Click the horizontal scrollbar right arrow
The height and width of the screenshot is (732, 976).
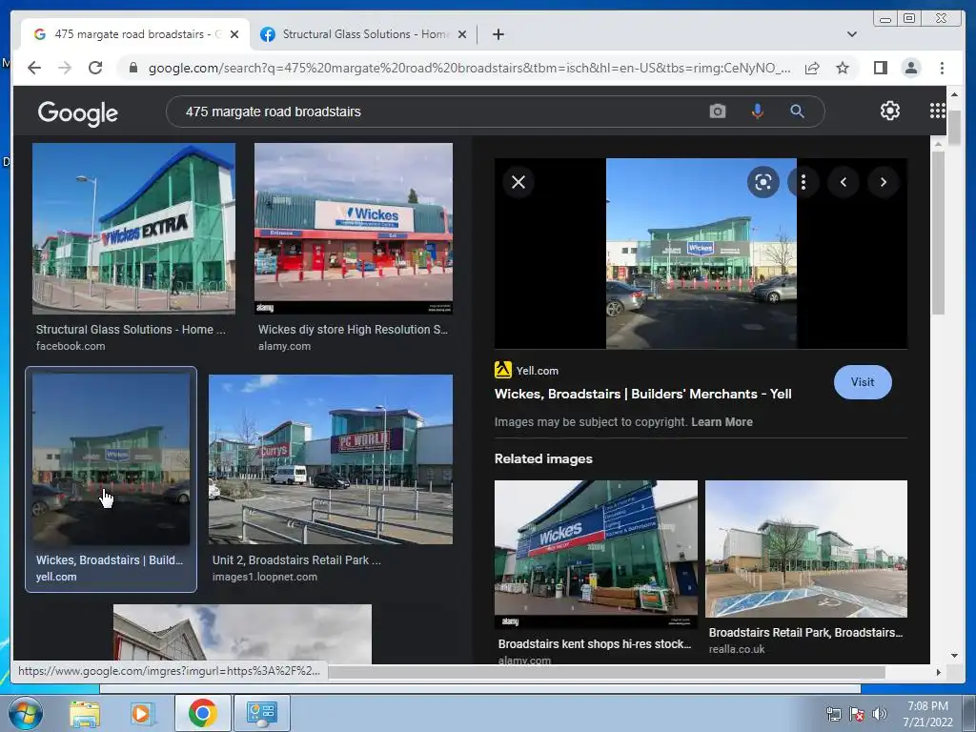click(938, 672)
